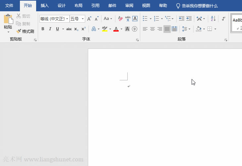Viewport: 242px width, 166px height.
Task: Open the font name dropdown
Action: point(67,19)
